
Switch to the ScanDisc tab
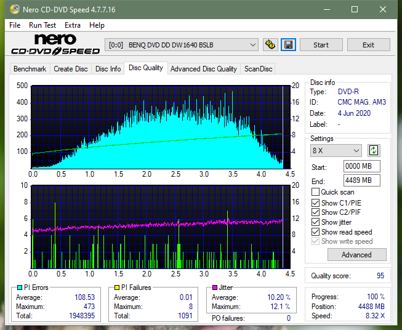coord(258,69)
